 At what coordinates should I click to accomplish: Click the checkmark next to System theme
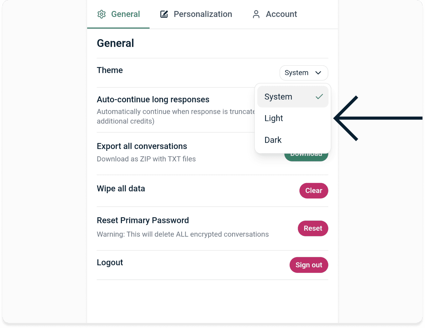[x=319, y=97]
